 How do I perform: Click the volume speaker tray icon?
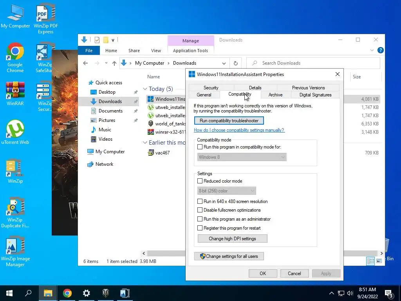click(x=350, y=293)
